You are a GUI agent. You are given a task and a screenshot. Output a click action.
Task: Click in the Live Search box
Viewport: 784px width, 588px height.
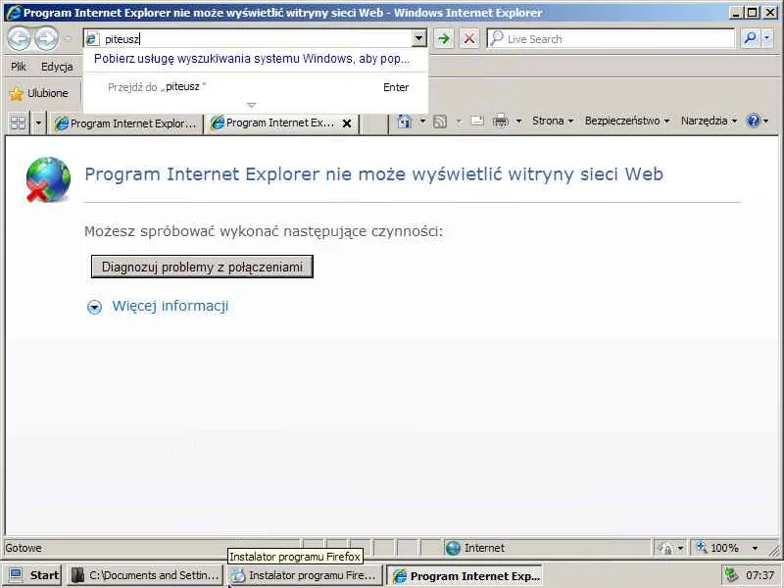click(611, 38)
